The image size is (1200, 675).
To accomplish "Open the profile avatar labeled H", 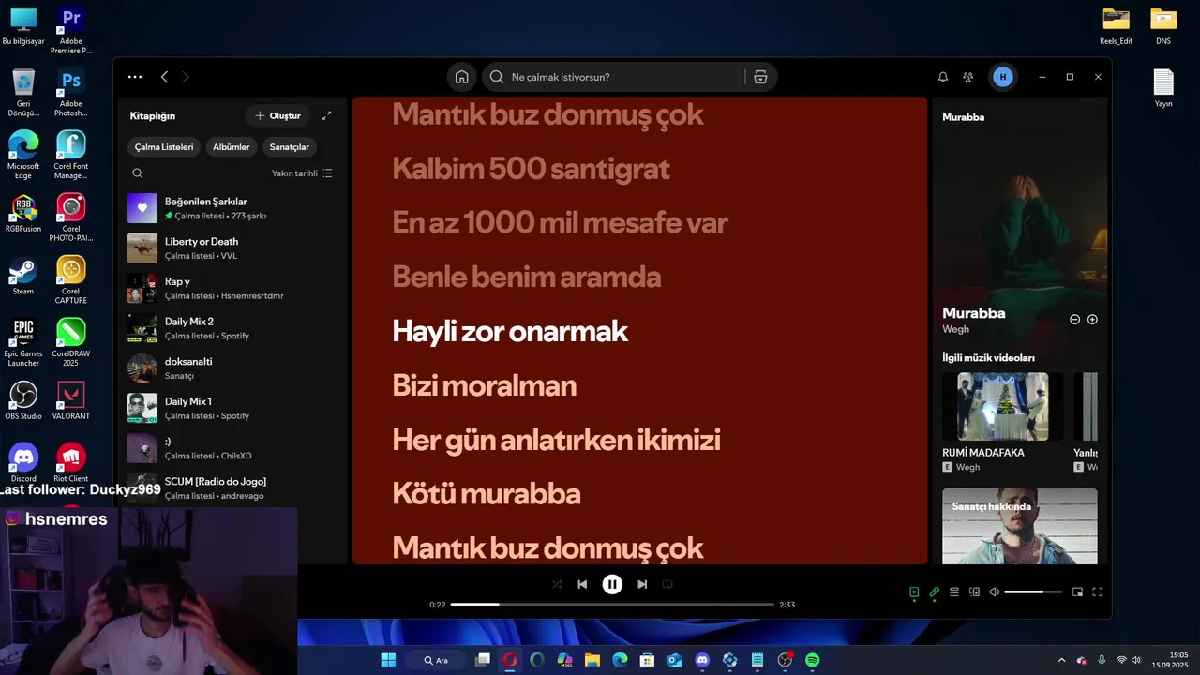I will 1003,77.
